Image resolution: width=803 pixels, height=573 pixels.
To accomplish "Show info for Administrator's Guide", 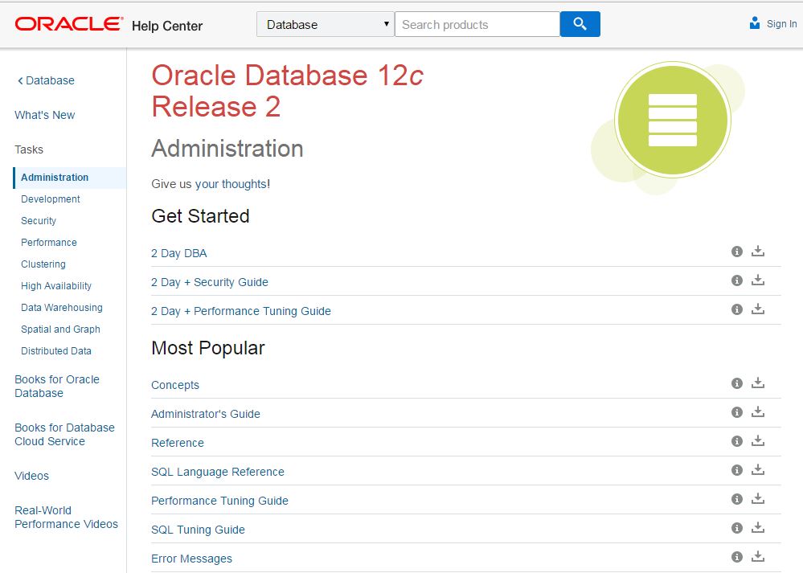I will click(737, 412).
